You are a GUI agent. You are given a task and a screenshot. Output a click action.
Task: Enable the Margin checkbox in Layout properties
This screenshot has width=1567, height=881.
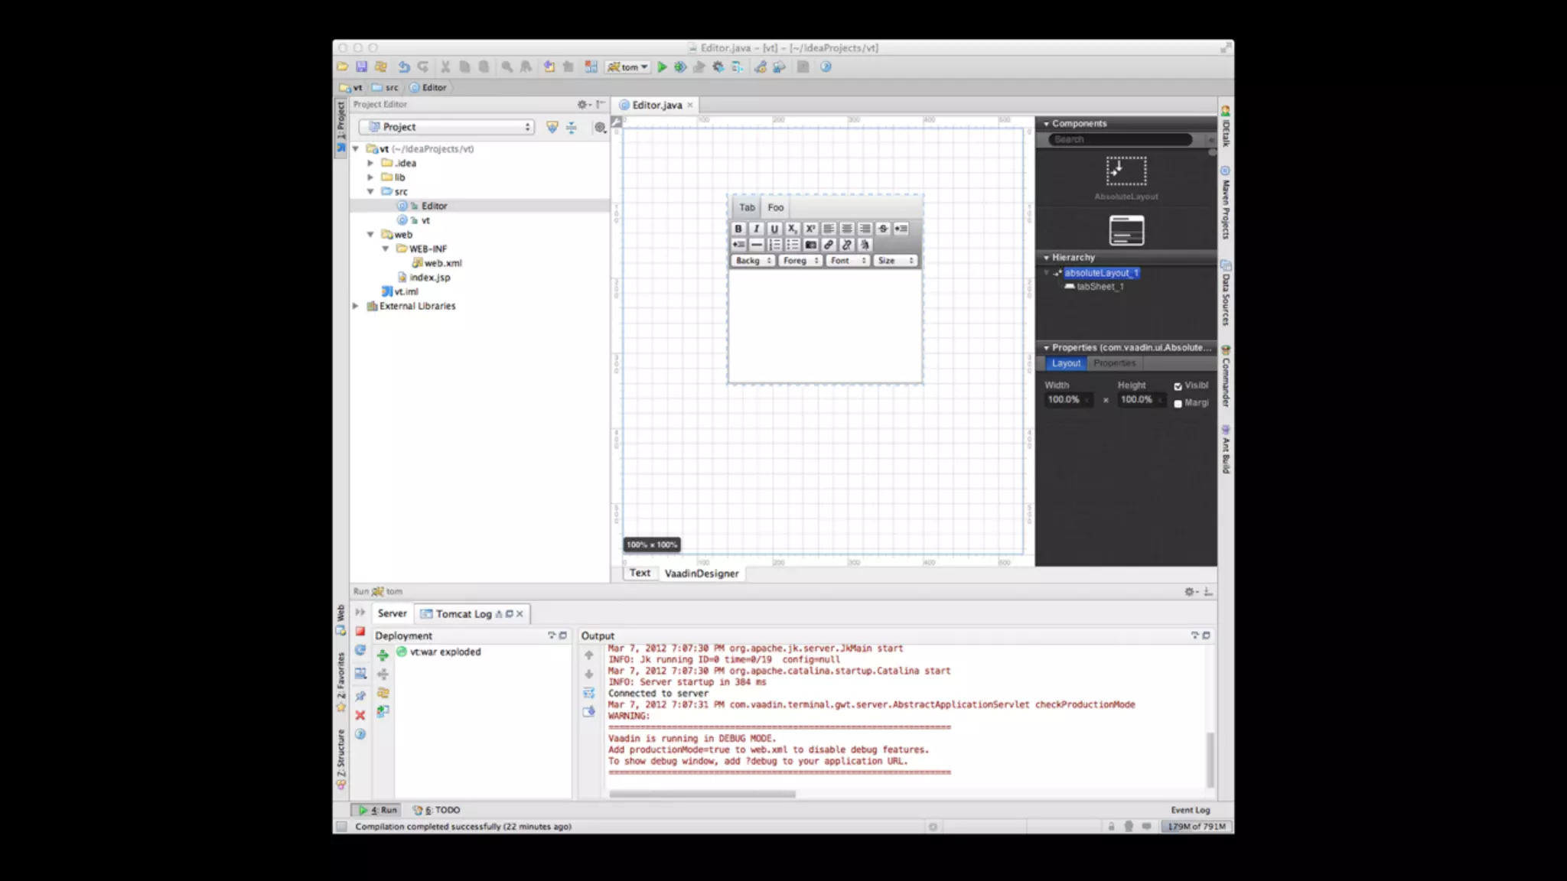(x=1178, y=404)
